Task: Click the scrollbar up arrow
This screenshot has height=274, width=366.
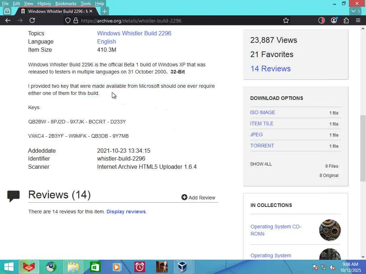Action: [363, 29]
